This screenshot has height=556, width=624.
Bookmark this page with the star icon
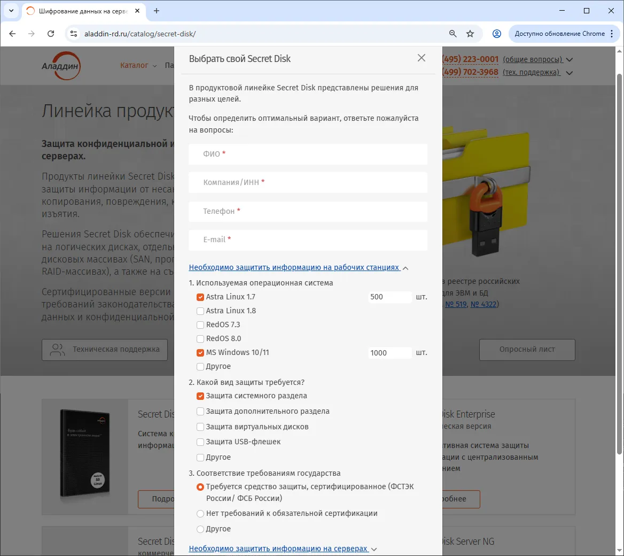coord(470,34)
